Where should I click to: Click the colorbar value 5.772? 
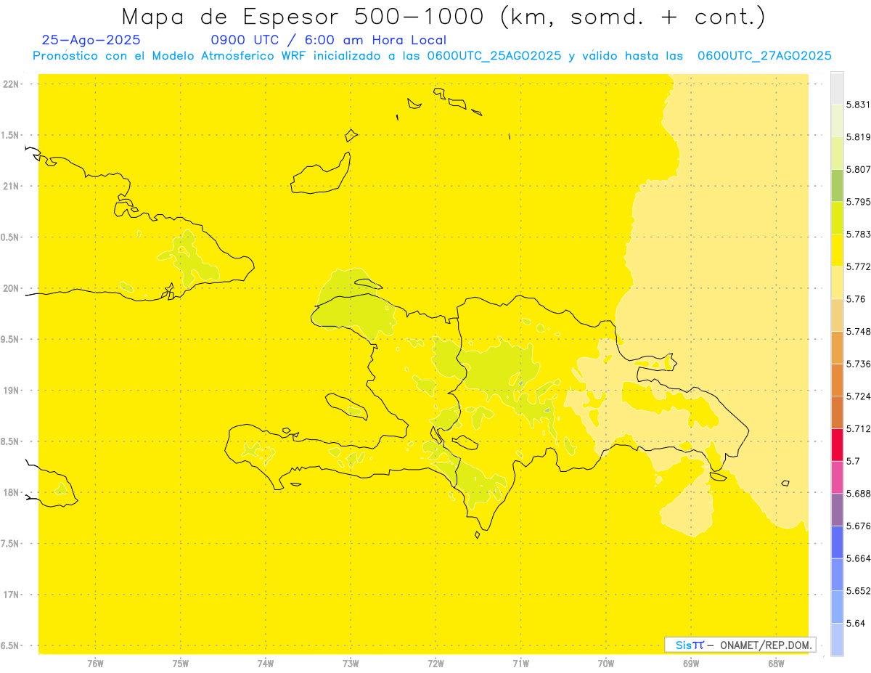pyautogui.click(x=859, y=266)
